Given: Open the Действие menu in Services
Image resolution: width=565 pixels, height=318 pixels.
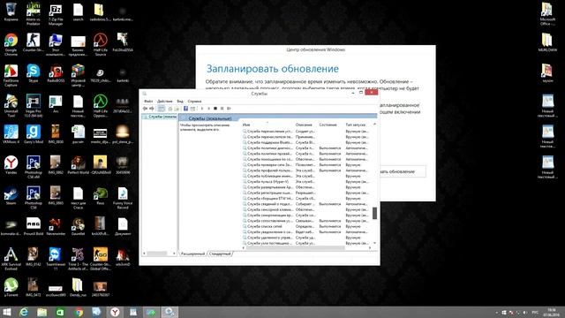Looking at the screenshot, I should [165, 102].
